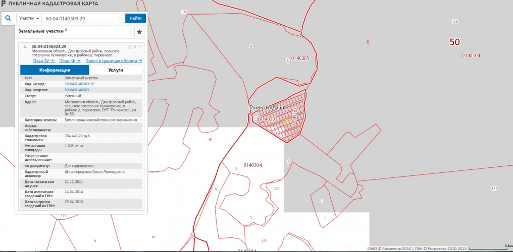Add result to favorites with small star

tap(135, 47)
